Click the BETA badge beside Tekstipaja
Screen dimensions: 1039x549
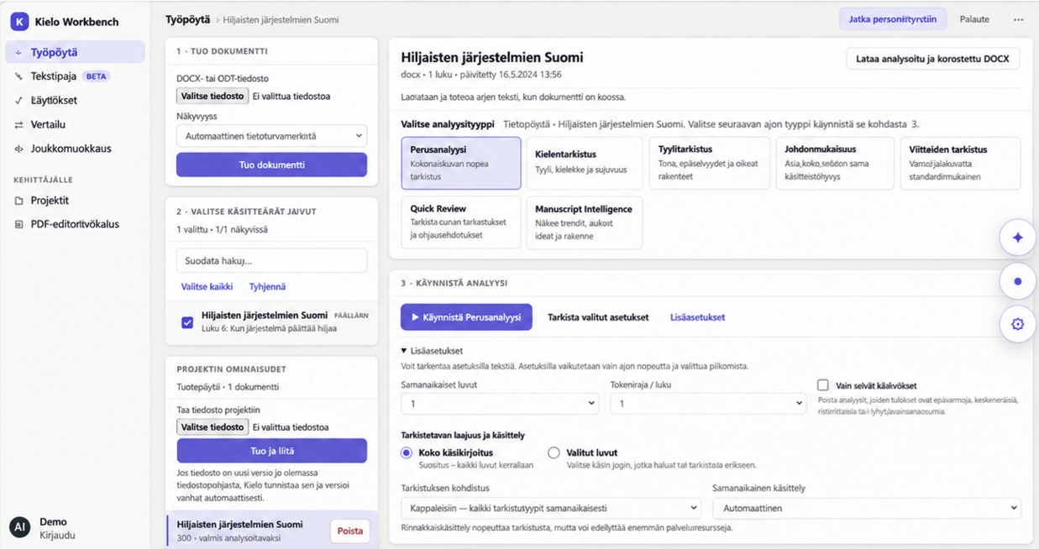[x=97, y=76]
